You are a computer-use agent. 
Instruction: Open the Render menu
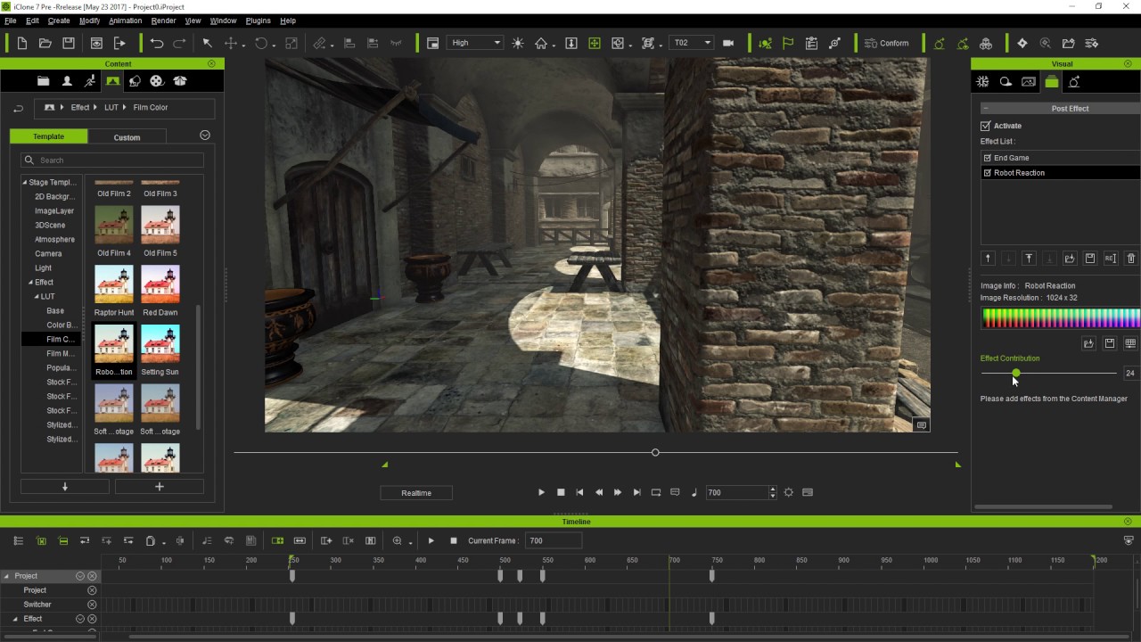click(163, 21)
